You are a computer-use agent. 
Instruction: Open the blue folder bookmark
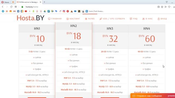click(x=75, y=11)
